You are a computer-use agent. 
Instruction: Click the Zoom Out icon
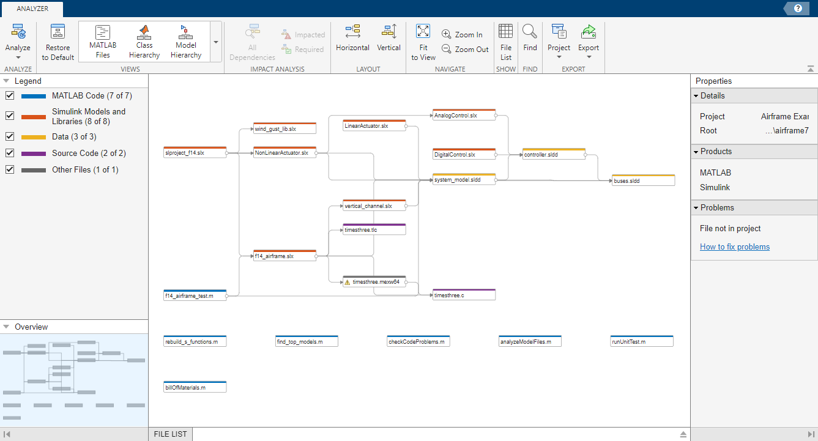[447, 50]
